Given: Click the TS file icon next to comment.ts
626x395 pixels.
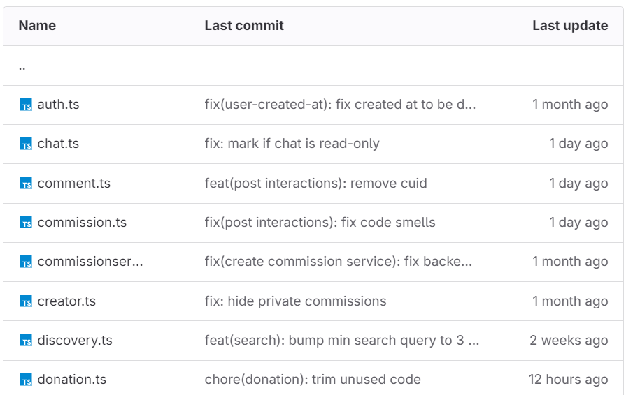Looking at the screenshot, I should click(x=26, y=184).
